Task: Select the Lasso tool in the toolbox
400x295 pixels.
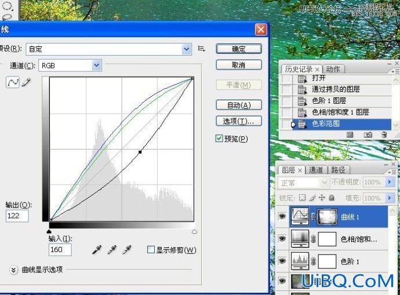Action: [x=7, y=17]
